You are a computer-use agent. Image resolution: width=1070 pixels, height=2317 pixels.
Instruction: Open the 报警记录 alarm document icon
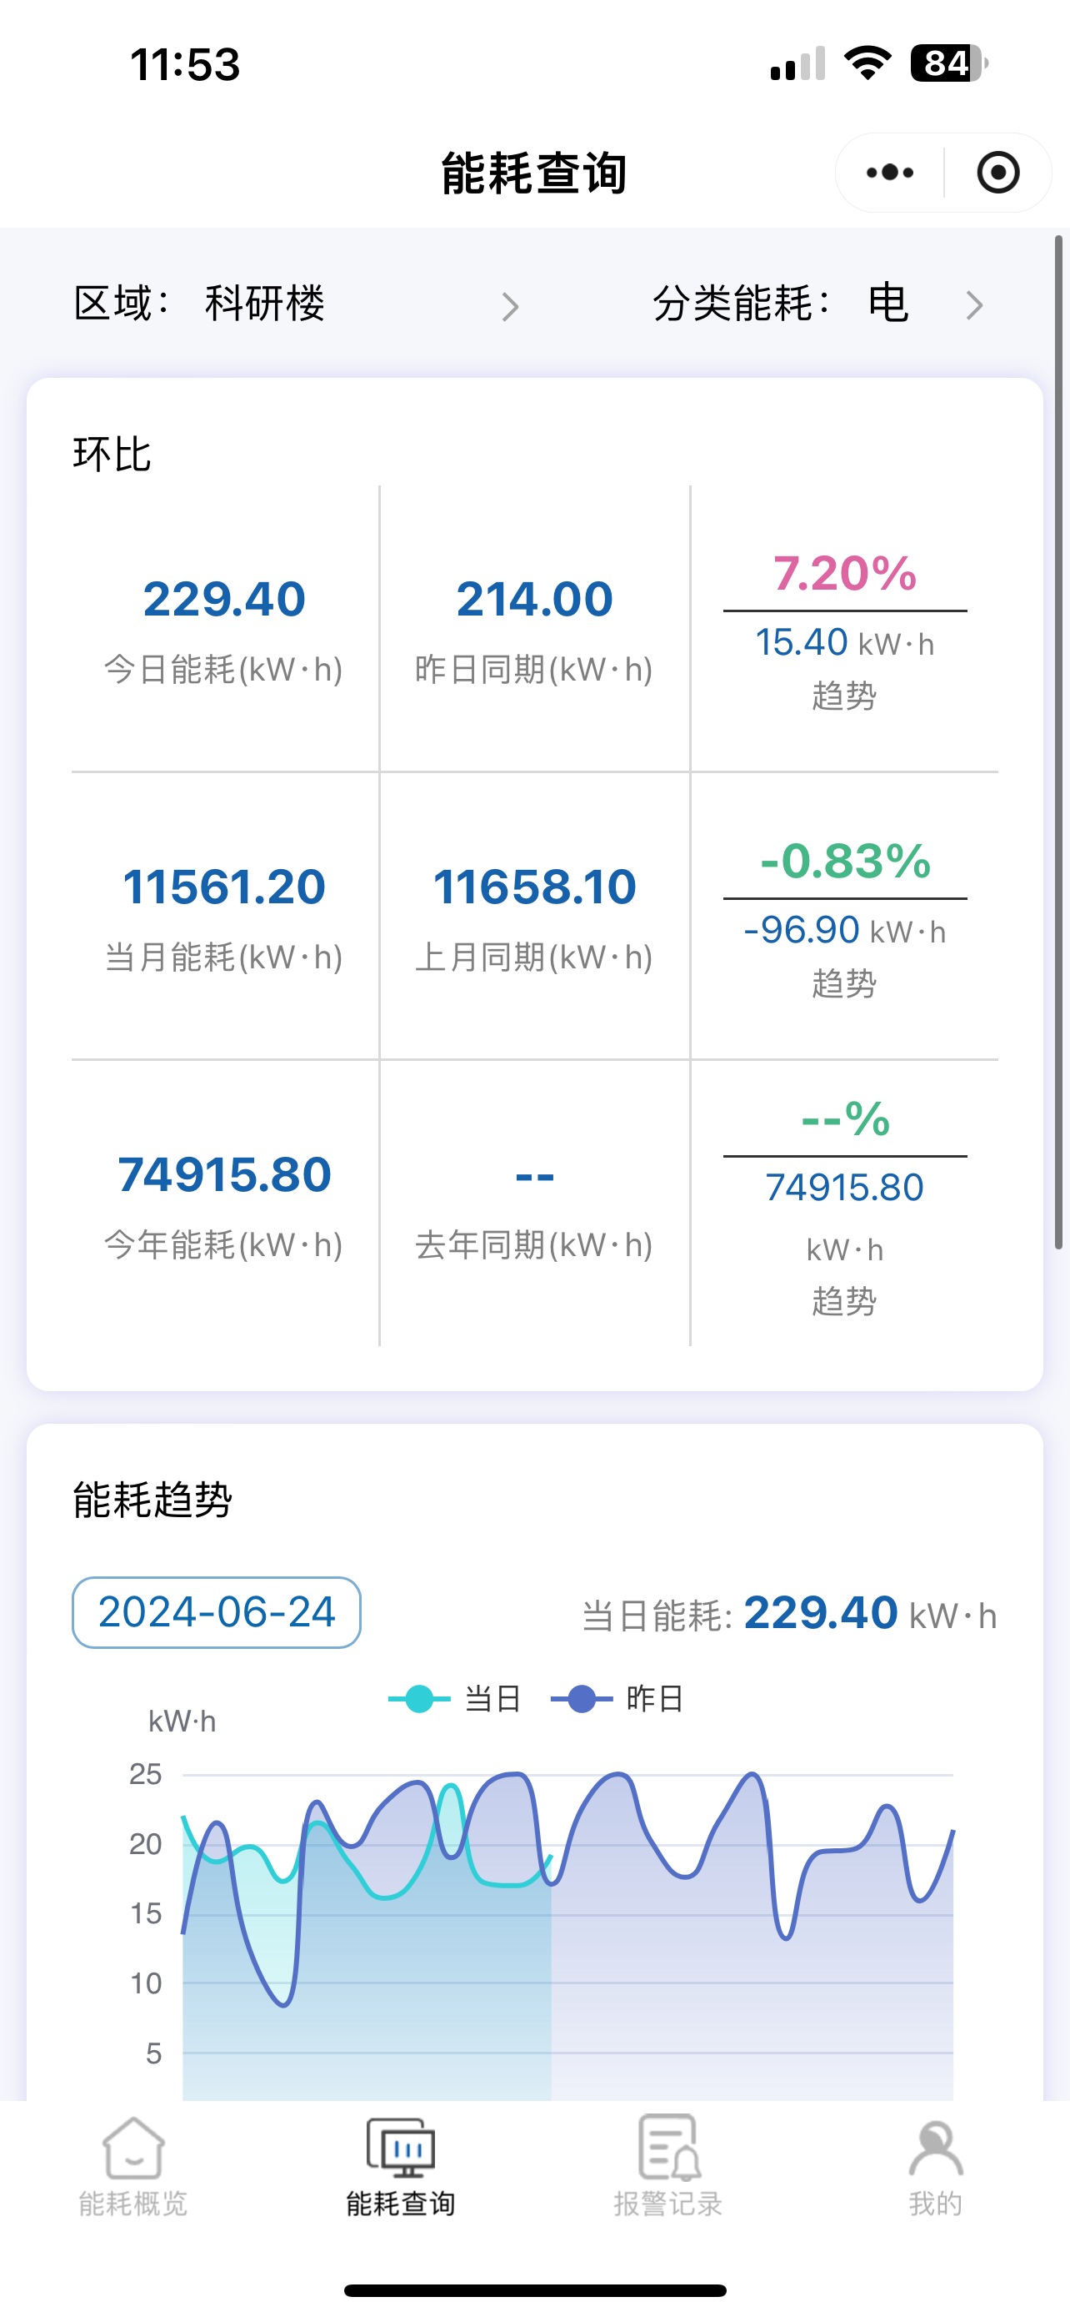(x=668, y=2148)
